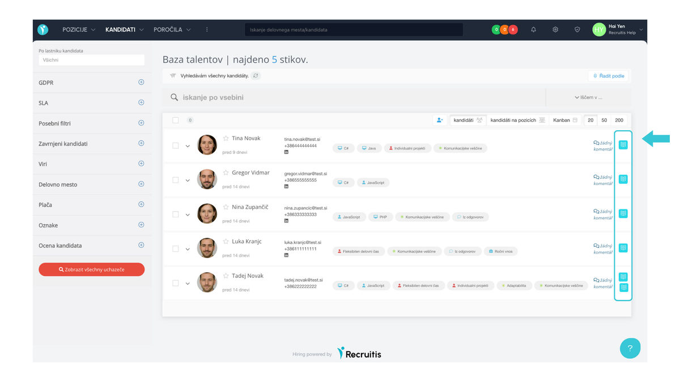
Task: Expand Nina Zupančič's row chevron
Action: click(x=188, y=215)
